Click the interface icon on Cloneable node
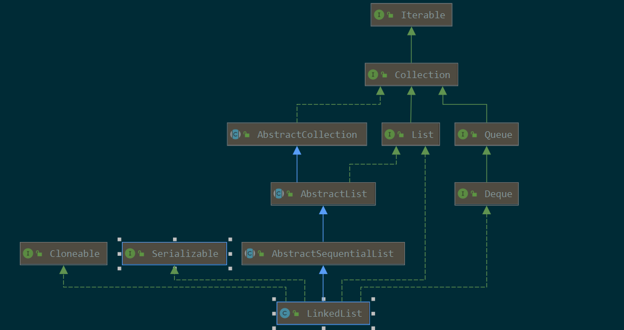The width and height of the screenshot is (624, 330). tap(28, 254)
